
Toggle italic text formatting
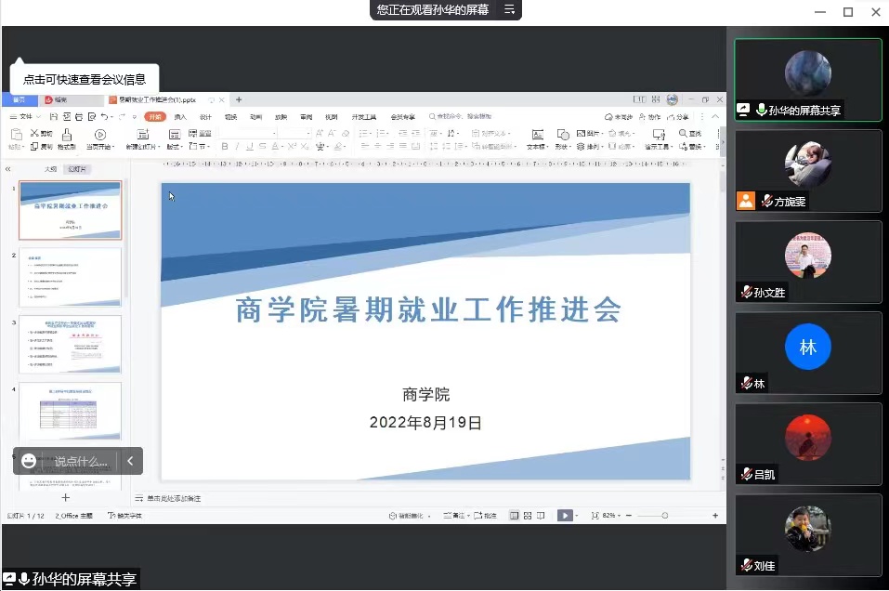[237, 147]
